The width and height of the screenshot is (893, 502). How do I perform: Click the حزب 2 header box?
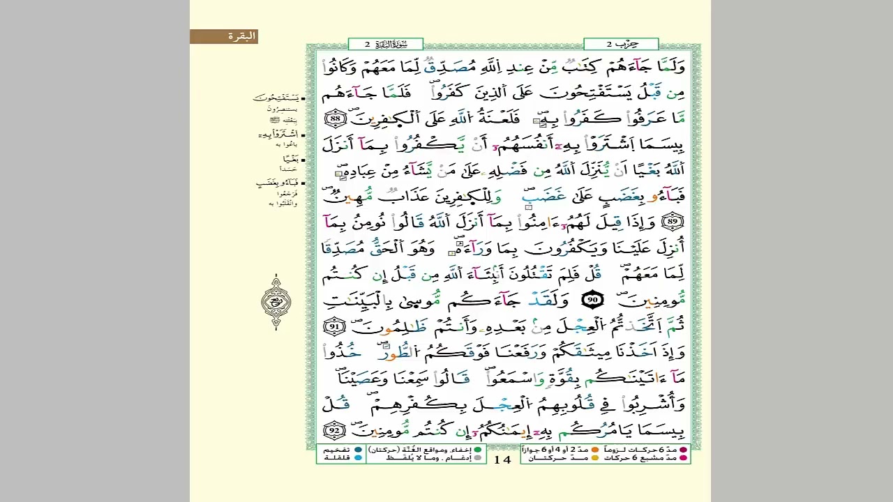tap(621, 44)
